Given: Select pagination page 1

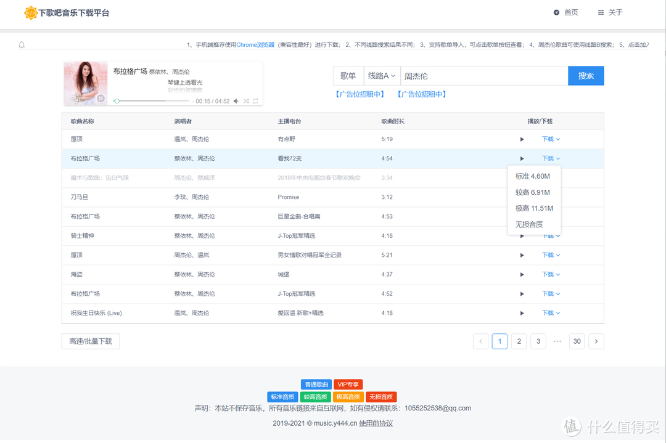Looking at the screenshot, I should click(x=499, y=341).
